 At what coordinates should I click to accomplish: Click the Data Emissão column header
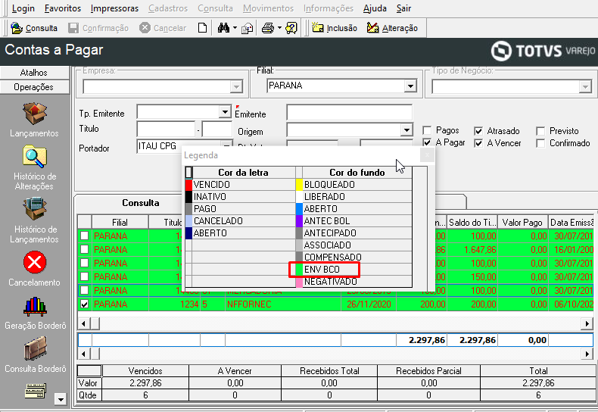(572, 223)
